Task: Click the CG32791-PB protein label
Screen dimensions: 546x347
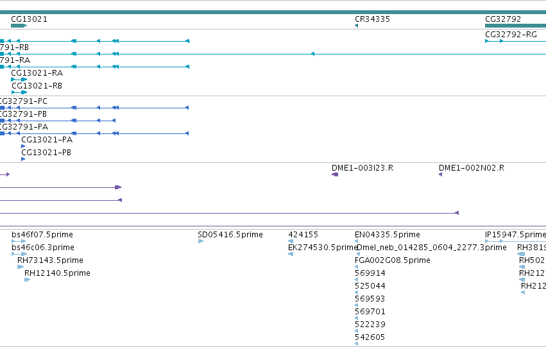Action: pyautogui.click(x=23, y=114)
